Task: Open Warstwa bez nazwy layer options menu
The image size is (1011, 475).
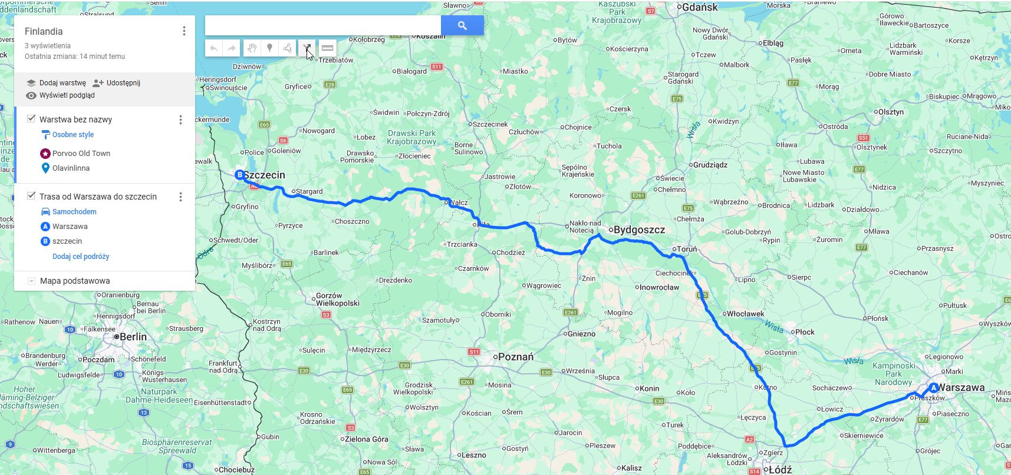Action: coord(180,119)
